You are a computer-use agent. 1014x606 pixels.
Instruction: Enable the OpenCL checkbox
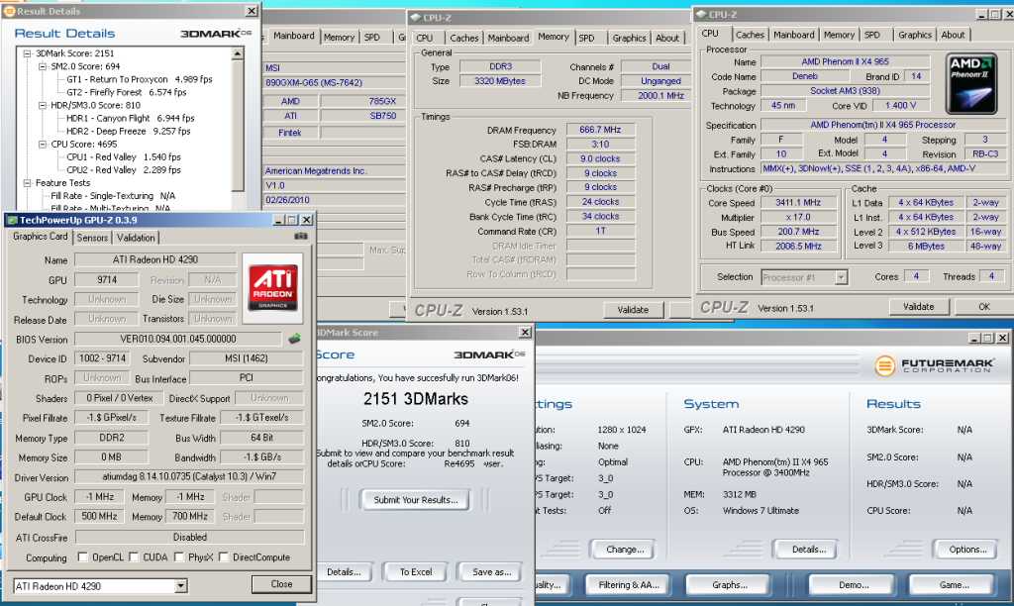click(83, 557)
